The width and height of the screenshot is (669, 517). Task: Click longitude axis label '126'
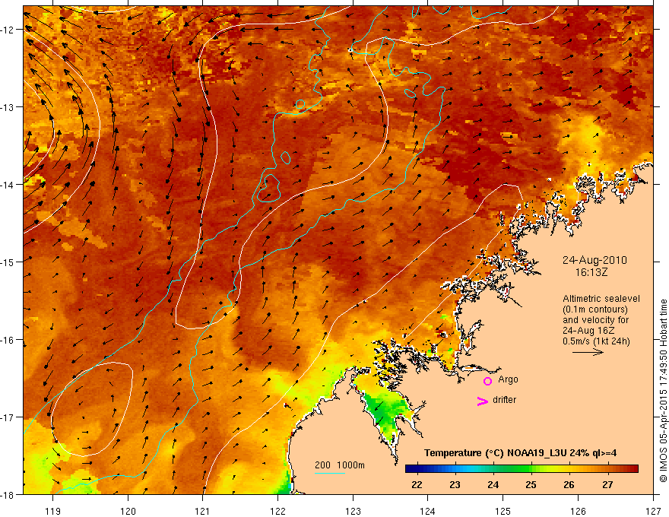[578, 511]
